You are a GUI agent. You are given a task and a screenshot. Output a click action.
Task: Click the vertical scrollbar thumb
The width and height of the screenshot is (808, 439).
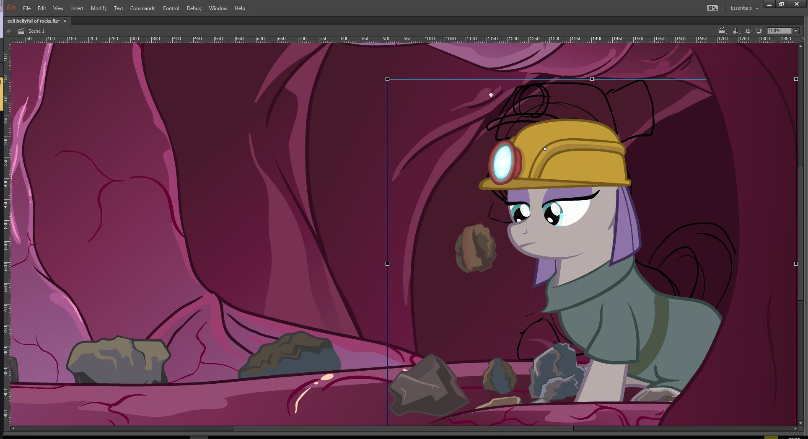coord(801,233)
